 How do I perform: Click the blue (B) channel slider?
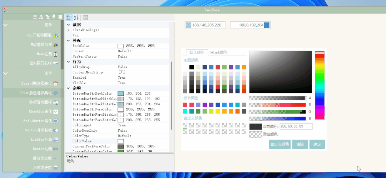[278, 119]
